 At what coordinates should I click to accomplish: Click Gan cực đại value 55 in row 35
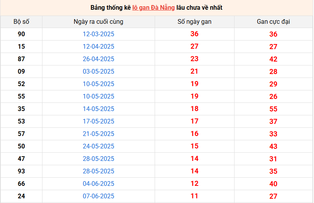(x=273, y=109)
